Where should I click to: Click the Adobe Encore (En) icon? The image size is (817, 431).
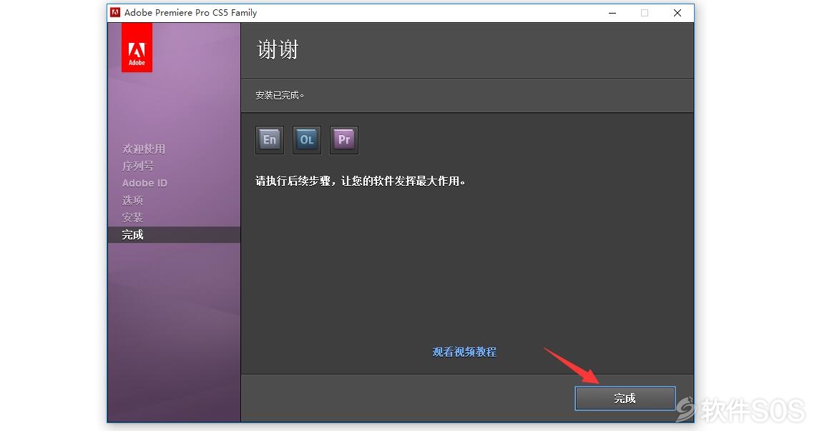pos(270,140)
